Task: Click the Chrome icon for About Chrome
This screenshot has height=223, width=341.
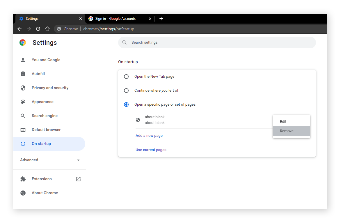Action: [23, 193]
